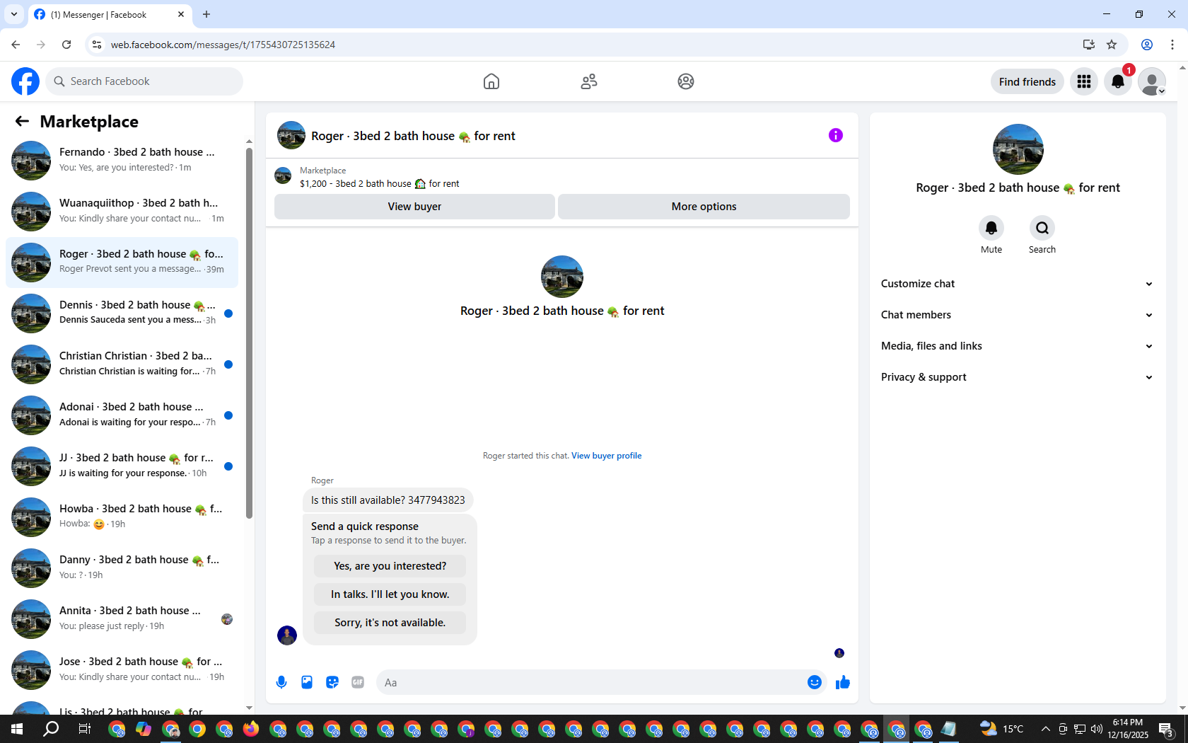Expand Media, files and links section
Image resolution: width=1188 pixels, height=743 pixels.
pos(1018,346)
